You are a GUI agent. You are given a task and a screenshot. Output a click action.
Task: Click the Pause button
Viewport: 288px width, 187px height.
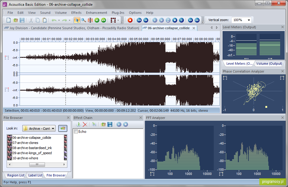(x=181, y=20)
